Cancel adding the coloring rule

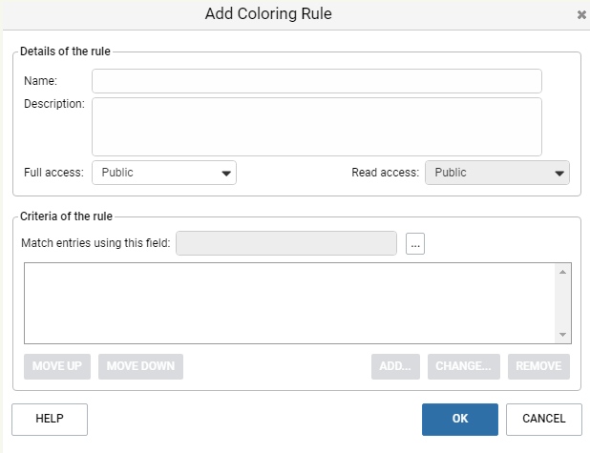(544, 420)
